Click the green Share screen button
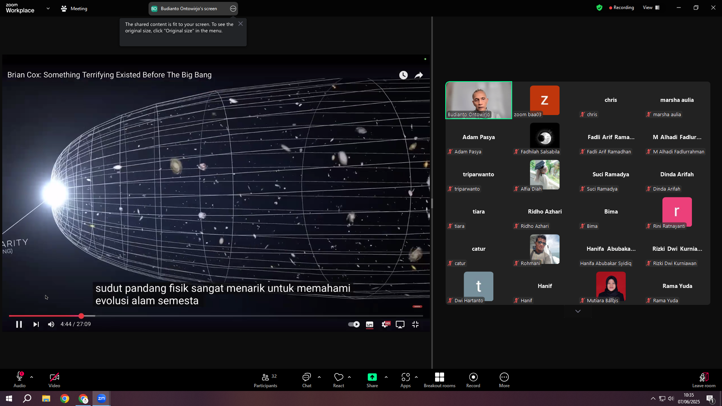The image size is (722, 406). point(372,380)
